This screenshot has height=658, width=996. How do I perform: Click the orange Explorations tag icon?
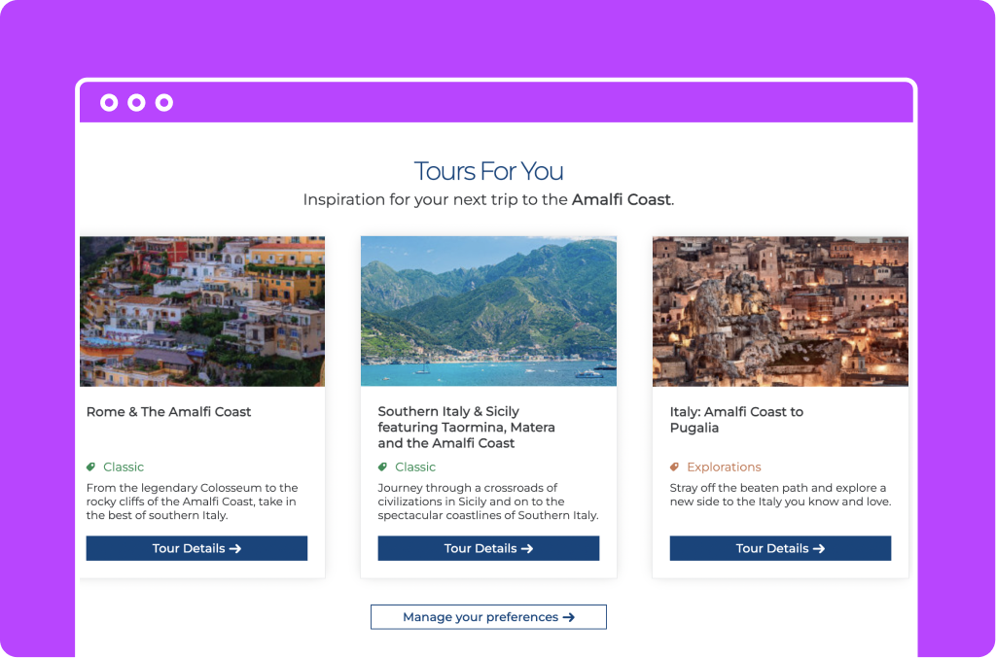point(675,467)
